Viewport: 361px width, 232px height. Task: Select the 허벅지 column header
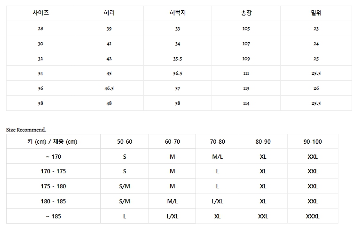click(x=177, y=13)
